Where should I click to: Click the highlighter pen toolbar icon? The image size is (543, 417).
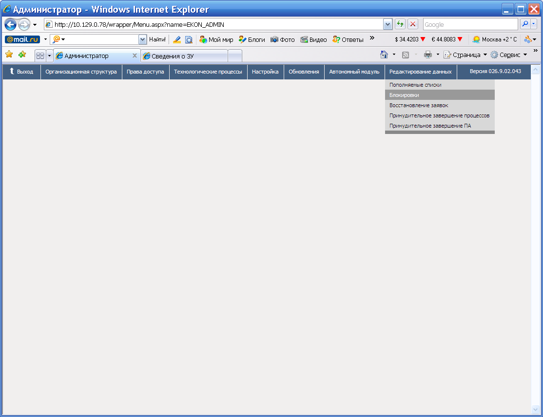(176, 40)
